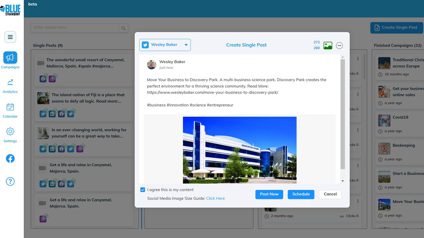This screenshot has width=424, height=238.
Task: Click the search magnifier button
Action: point(123,28)
